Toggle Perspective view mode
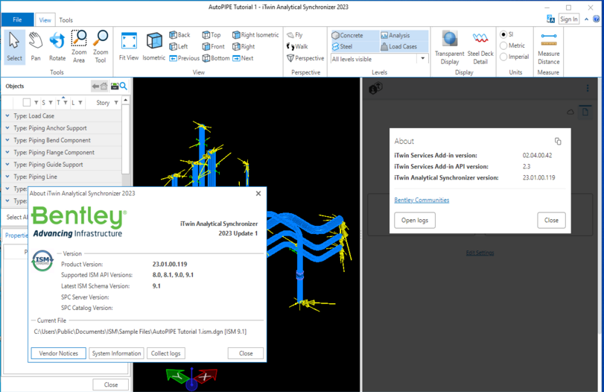This screenshot has width=604, height=392. coord(305,58)
